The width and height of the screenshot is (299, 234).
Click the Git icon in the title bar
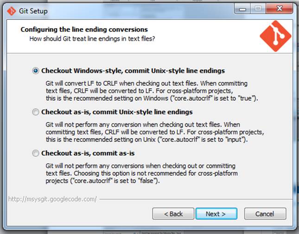pyautogui.click(x=10, y=11)
